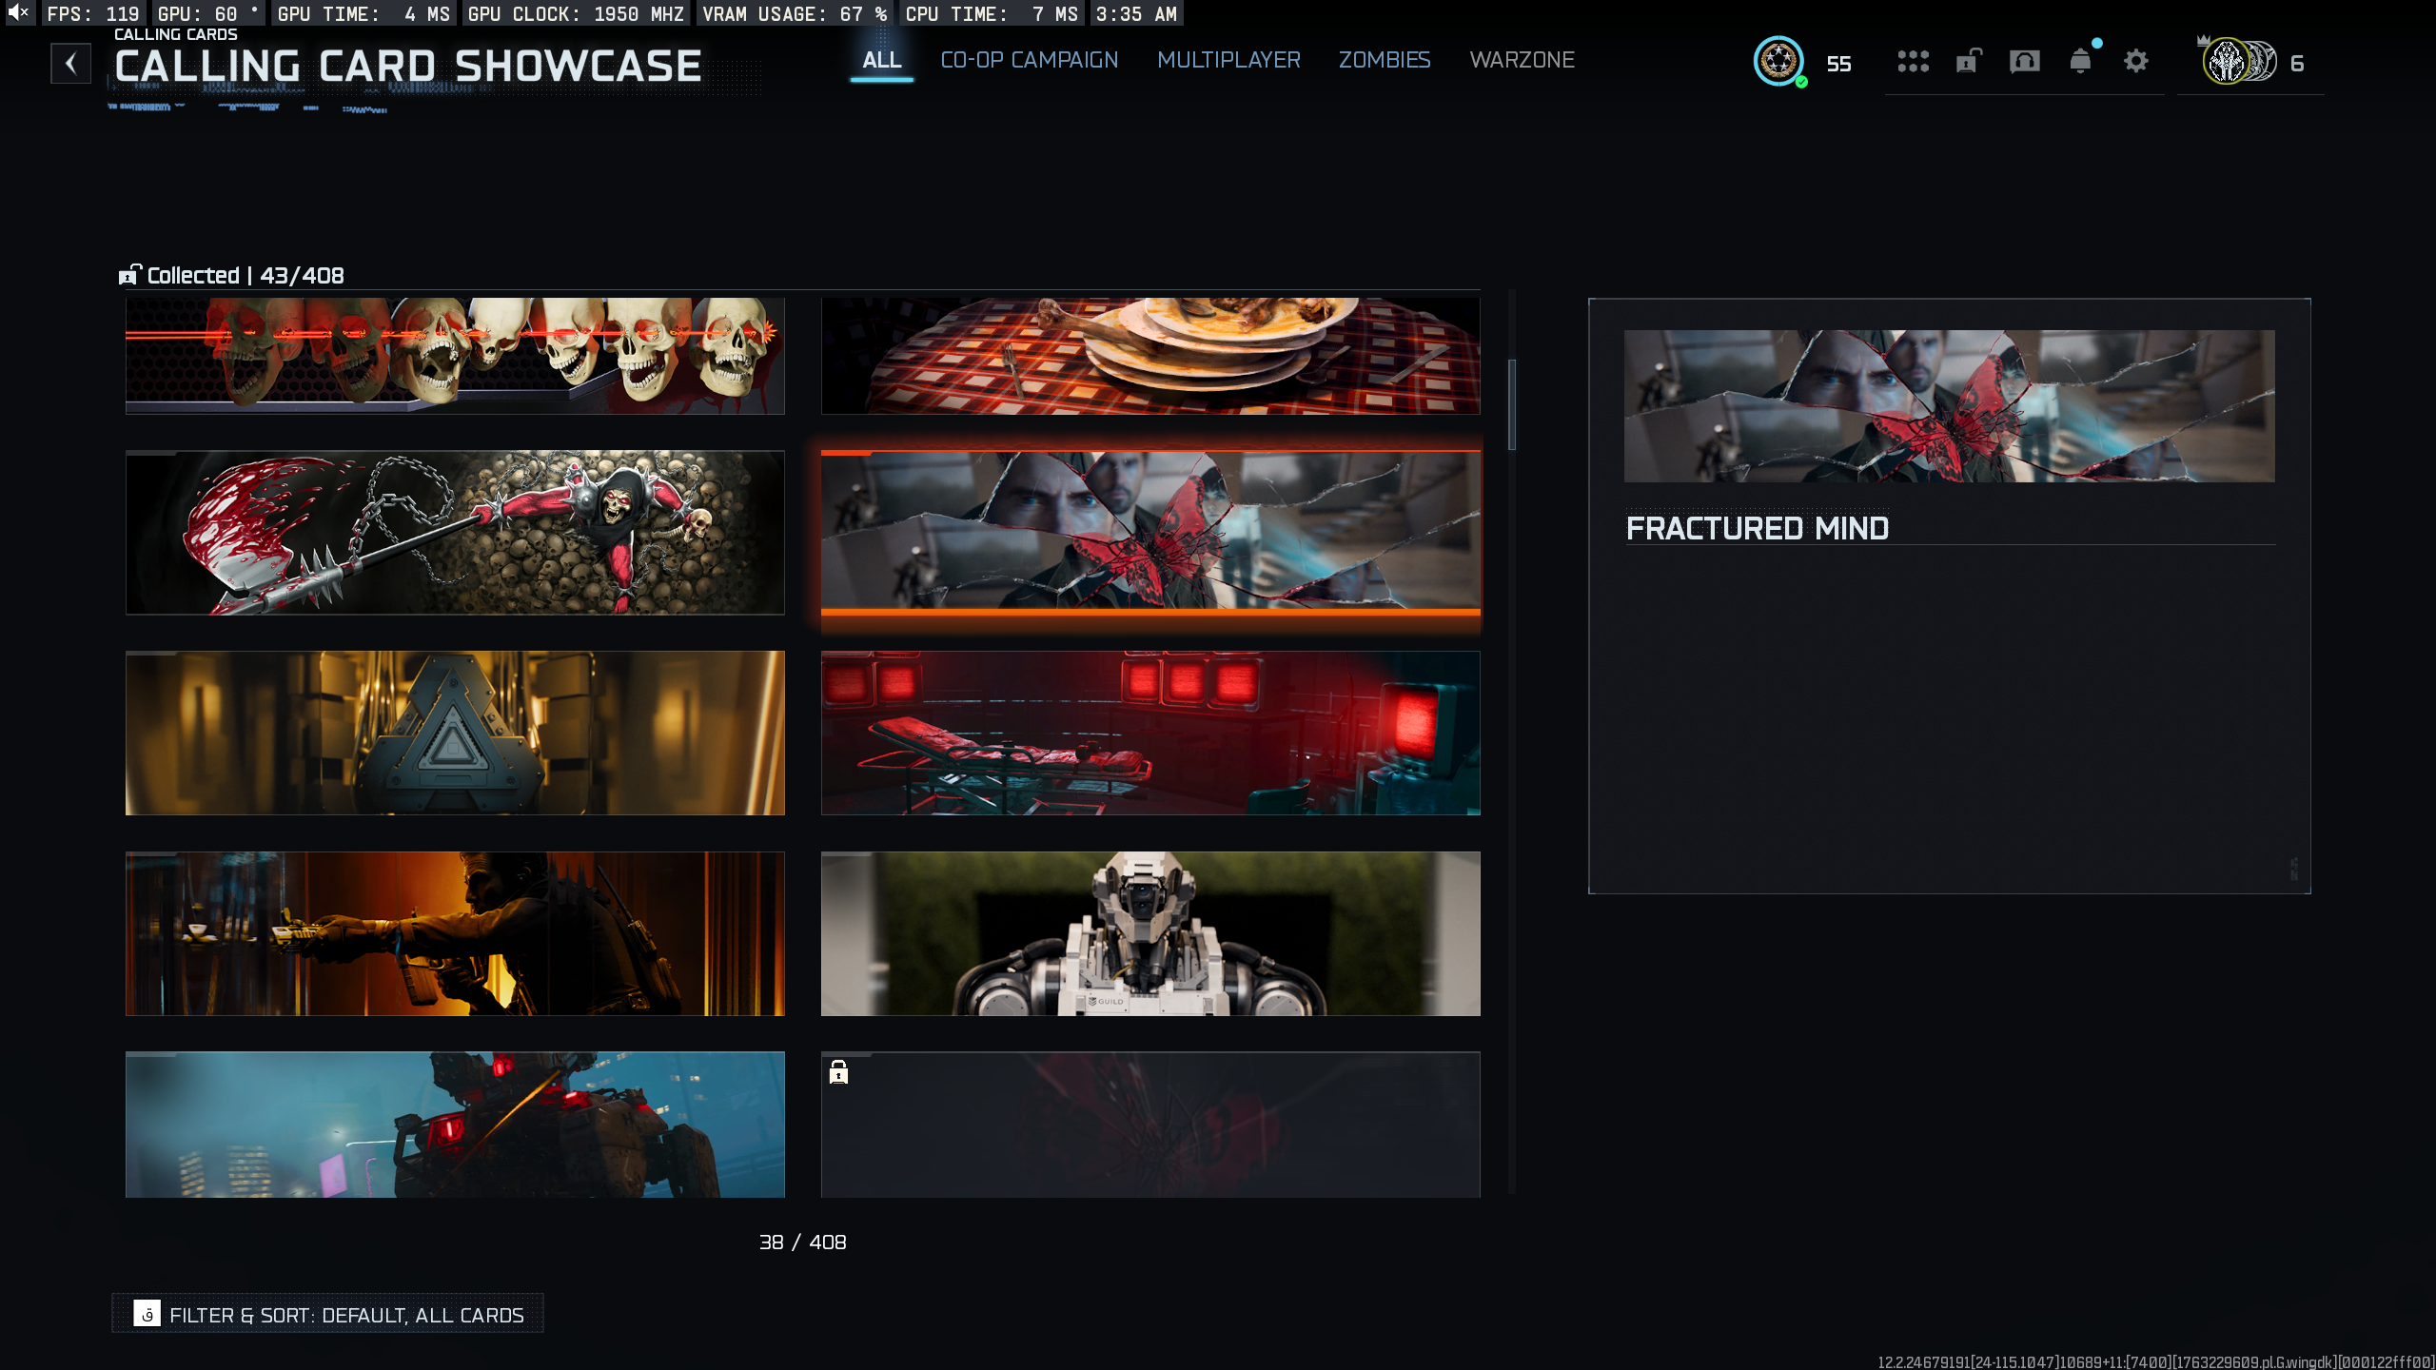Viewport: 2436px width, 1370px height.
Task: Select the WARZONE tab
Action: pos(1522,60)
